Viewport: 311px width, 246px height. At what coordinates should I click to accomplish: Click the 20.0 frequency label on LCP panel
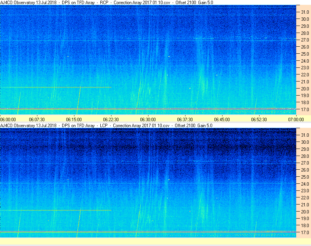coord(305,212)
